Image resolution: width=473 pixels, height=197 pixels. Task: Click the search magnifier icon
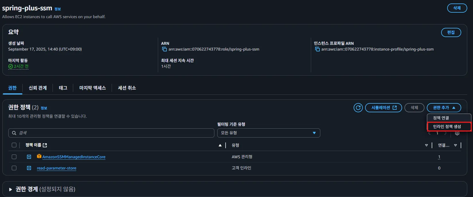14,133
